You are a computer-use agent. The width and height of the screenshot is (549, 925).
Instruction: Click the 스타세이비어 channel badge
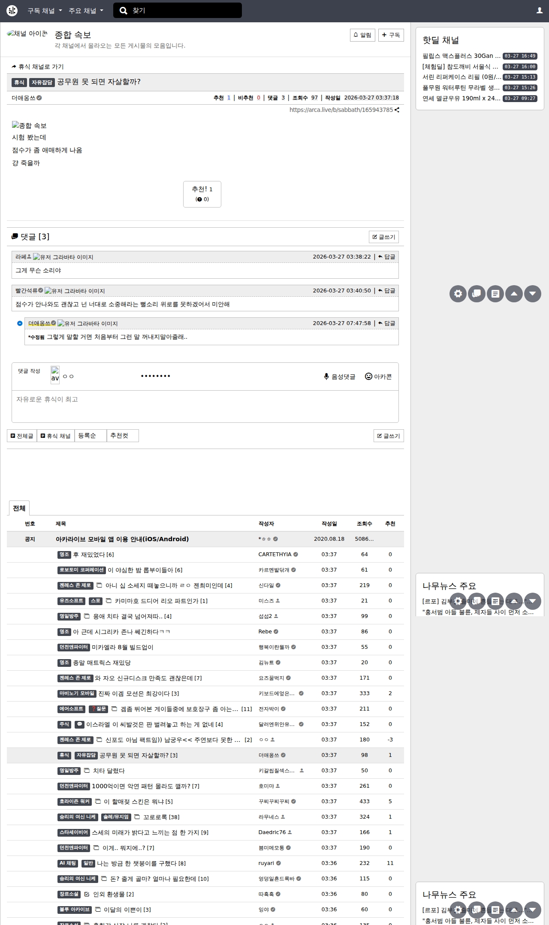point(73,832)
